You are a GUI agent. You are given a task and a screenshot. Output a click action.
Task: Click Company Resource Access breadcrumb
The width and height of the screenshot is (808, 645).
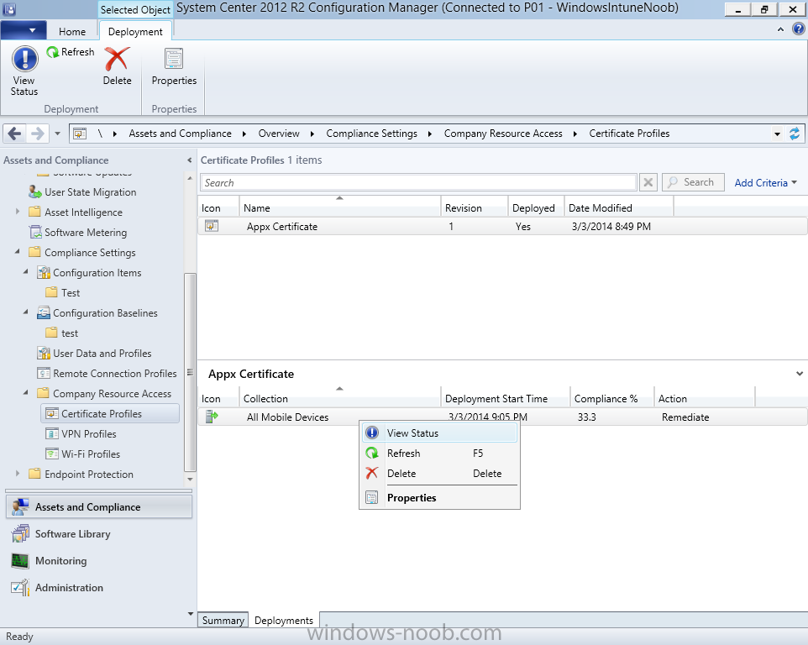click(x=503, y=134)
